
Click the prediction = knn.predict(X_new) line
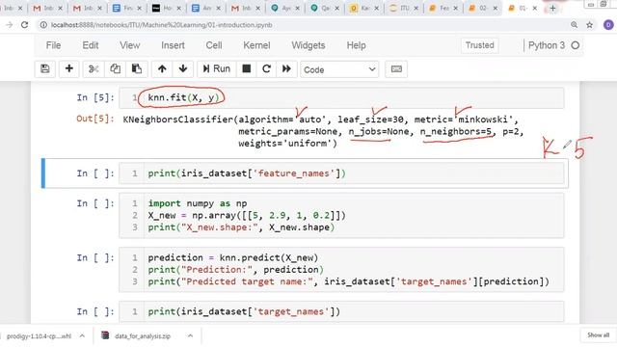click(233, 257)
